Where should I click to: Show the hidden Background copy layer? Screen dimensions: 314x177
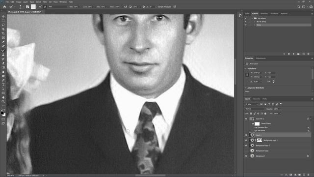coord(246,151)
